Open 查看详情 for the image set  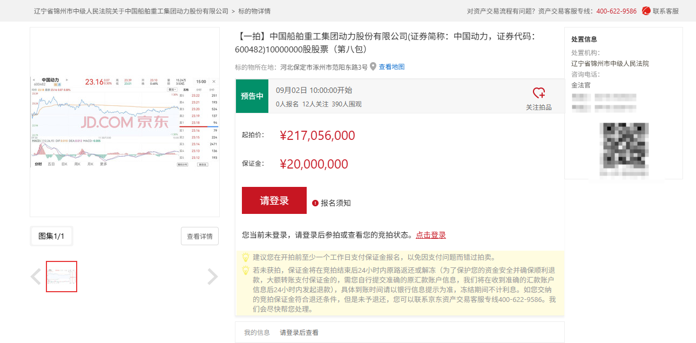200,236
